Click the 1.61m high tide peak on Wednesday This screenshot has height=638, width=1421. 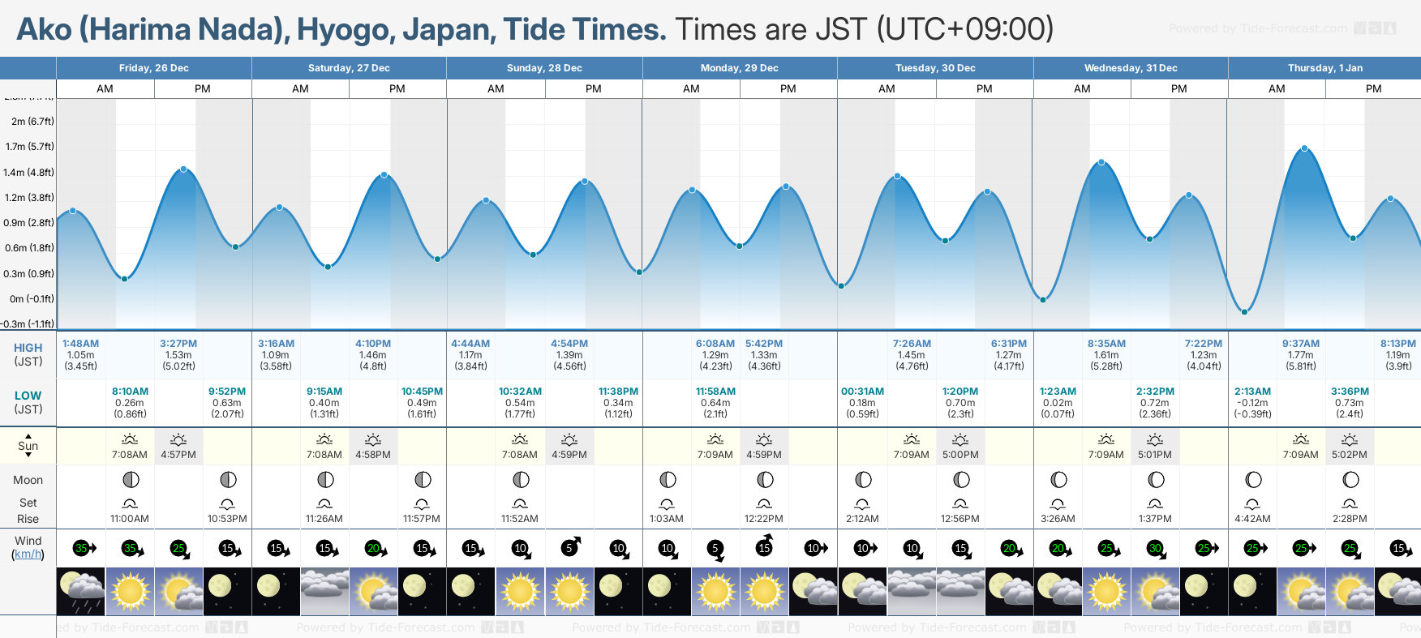tap(1101, 162)
